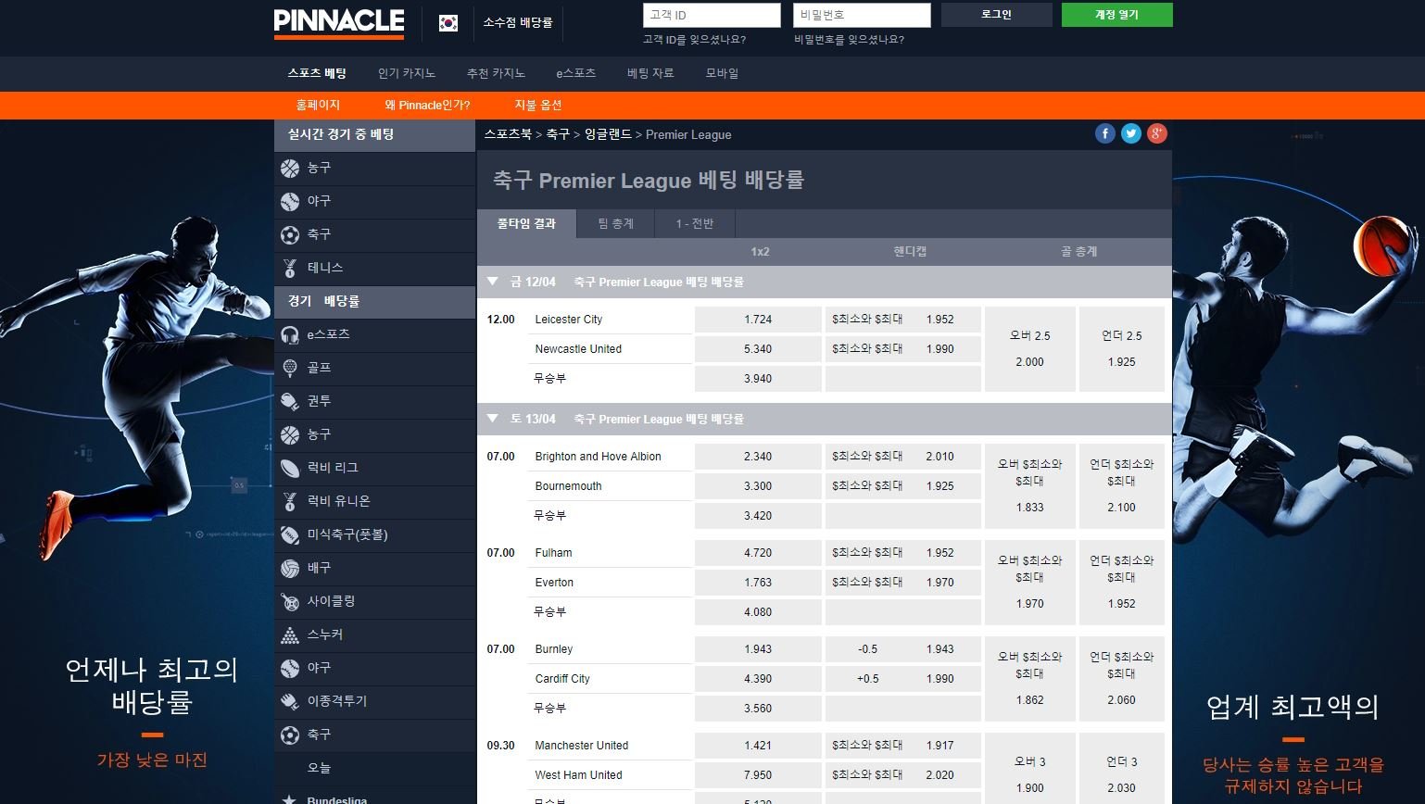Select Cardiff City handicap +0.5 at 1.990
Image resolution: width=1425 pixels, height=804 pixels.
[903, 679]
